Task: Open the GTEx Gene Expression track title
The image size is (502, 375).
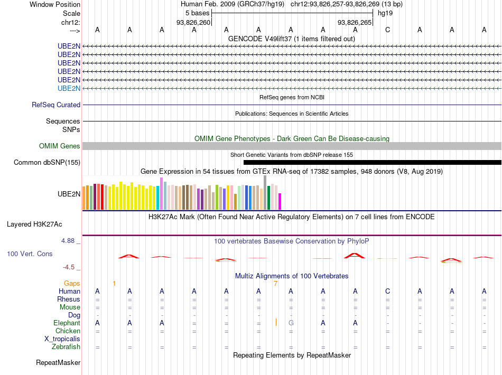Action: [x=292, y=171]
